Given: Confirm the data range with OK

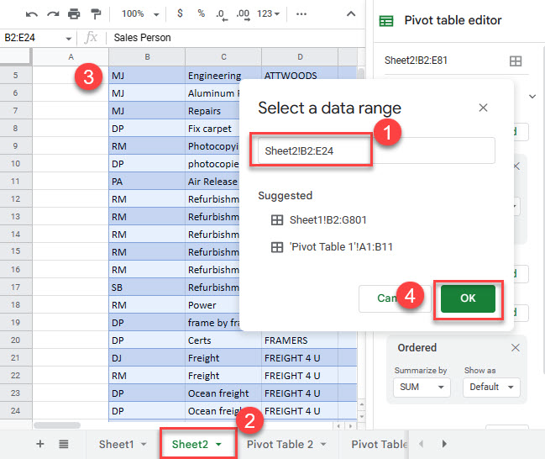Looking at the screenshot, I should tap(468, 298).
